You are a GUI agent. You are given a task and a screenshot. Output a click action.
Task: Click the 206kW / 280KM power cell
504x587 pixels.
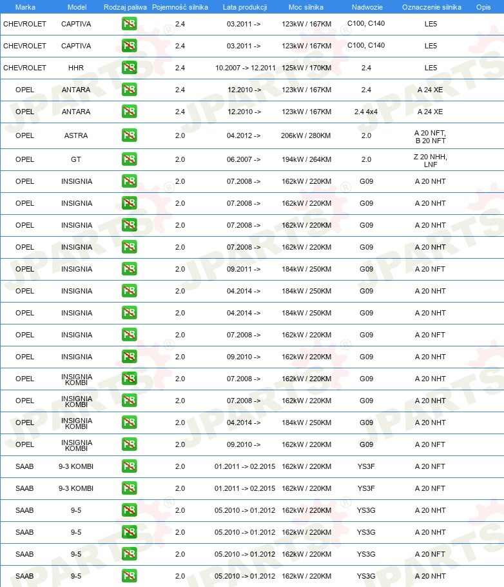(x=305, y=135)
